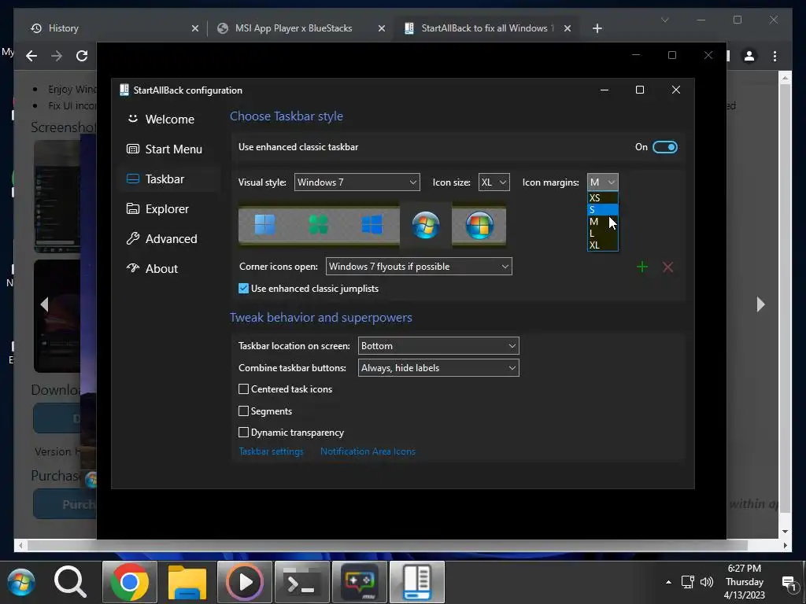
Task: Open MSI App Player taskbar icon
Action: point(360,583)
